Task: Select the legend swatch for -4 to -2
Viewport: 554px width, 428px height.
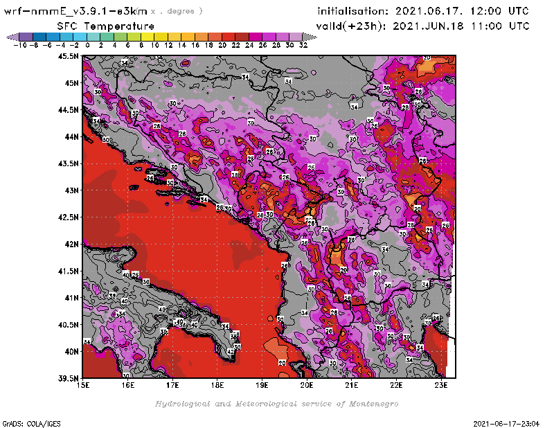Action: pos(66,37)
